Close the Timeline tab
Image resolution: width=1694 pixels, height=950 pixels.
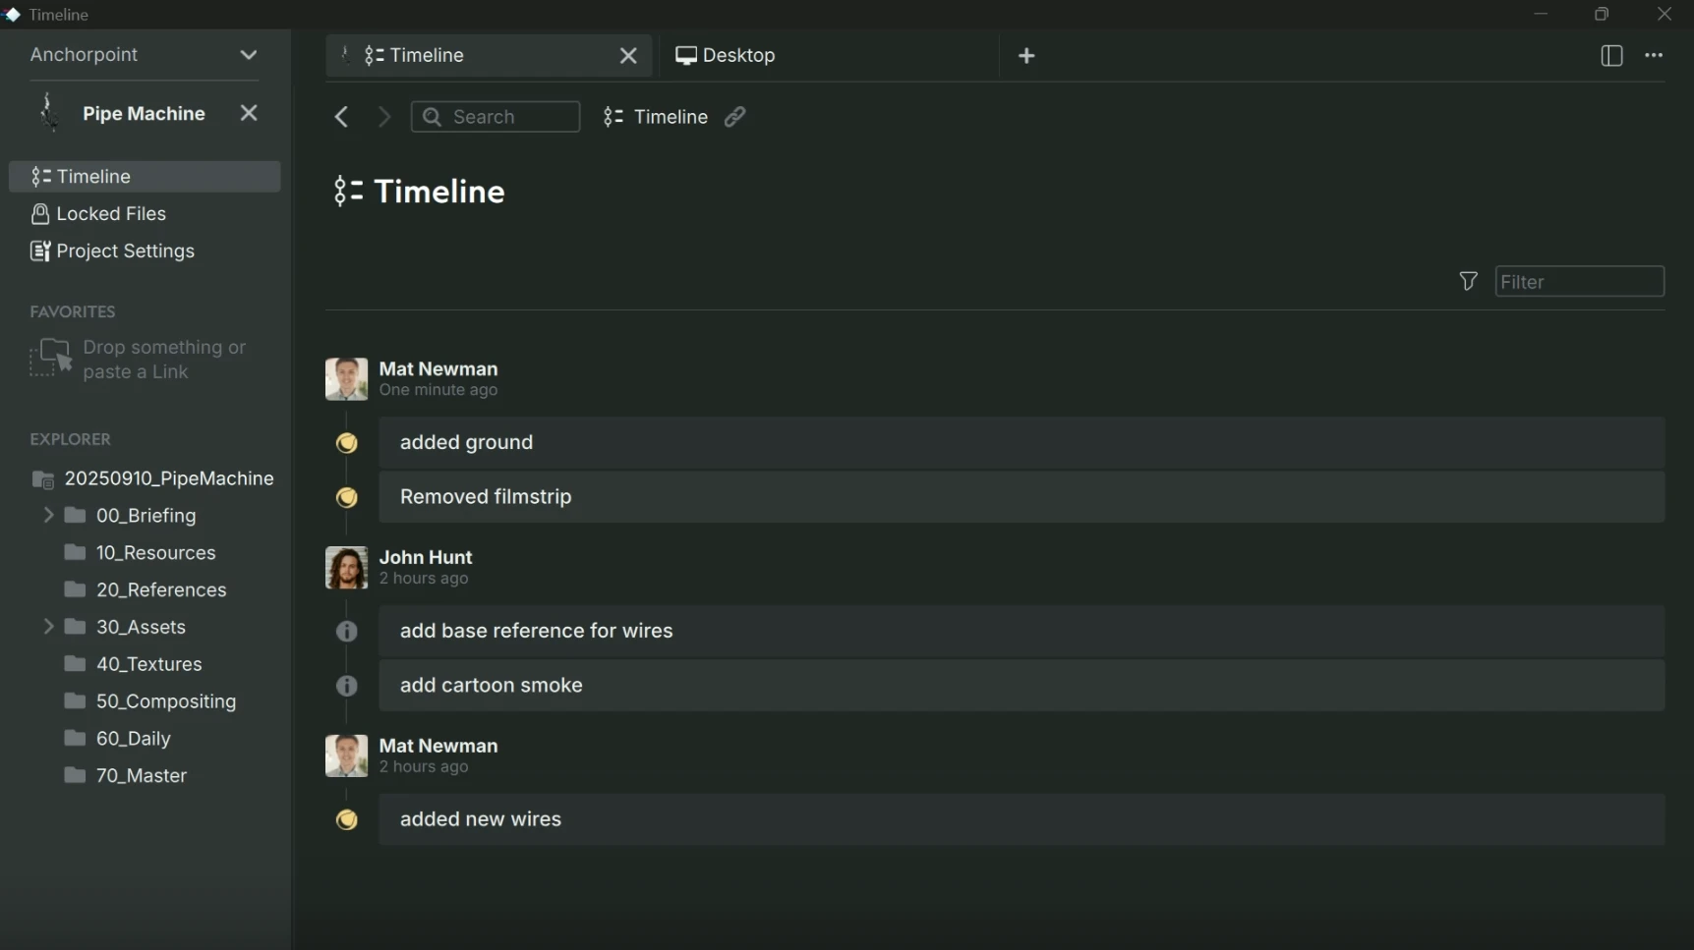coord(628,56)
